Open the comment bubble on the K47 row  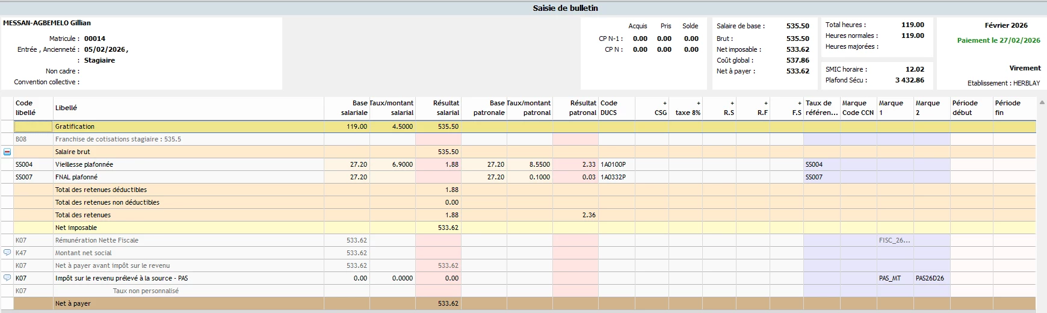tap(7, 253)
